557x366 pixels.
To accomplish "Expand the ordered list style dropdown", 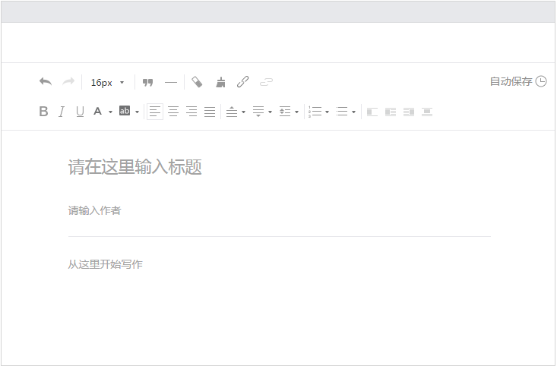I will tap(327, 112).
